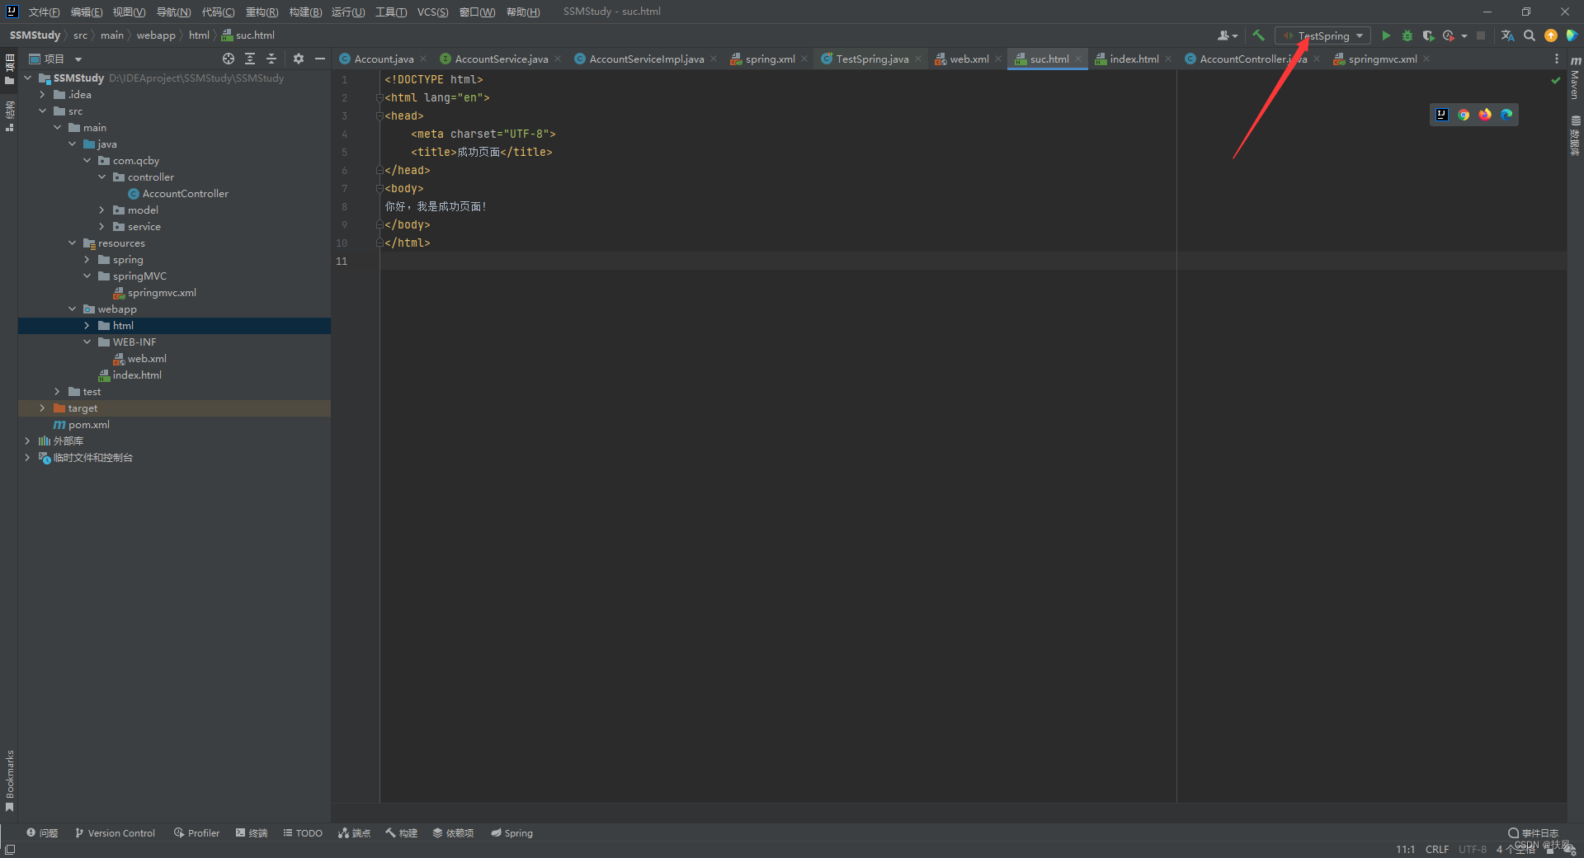The image size is (1584, 858).
Task: Collapse the controller package
Action: [101, 177]
